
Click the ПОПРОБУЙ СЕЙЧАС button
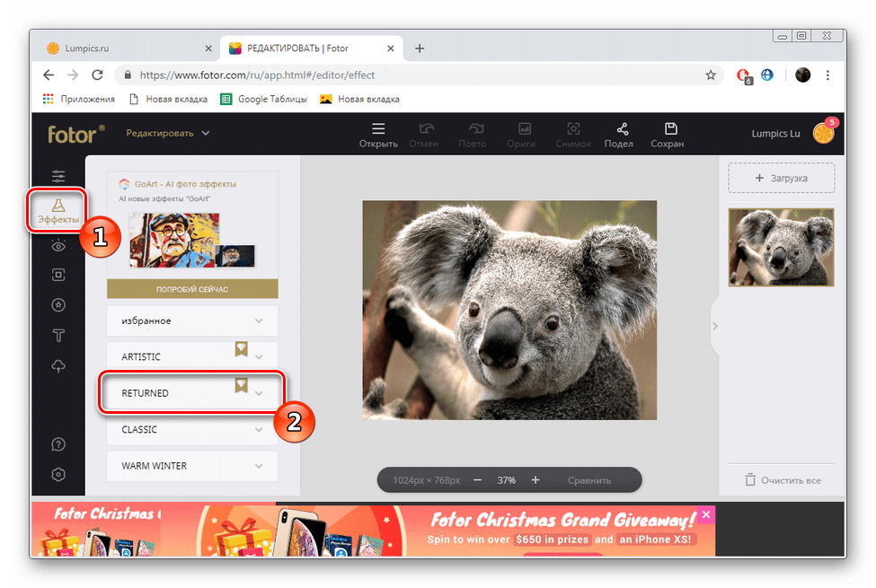(192, 289)
